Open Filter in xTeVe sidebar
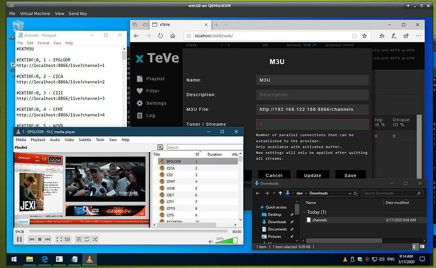This screenshot has width=436, height=268. 148,91
